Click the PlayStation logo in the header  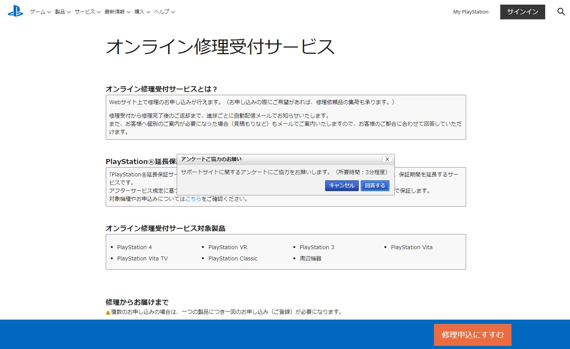click(x=15, y=12)
